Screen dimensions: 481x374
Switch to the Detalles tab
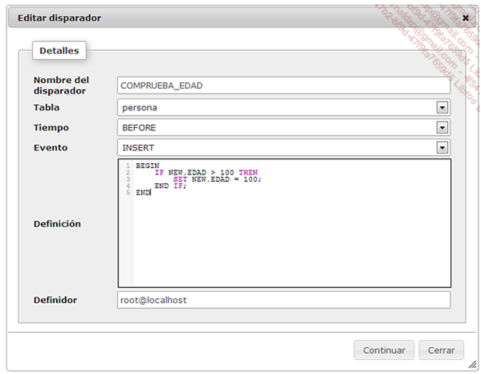point(58,50)
